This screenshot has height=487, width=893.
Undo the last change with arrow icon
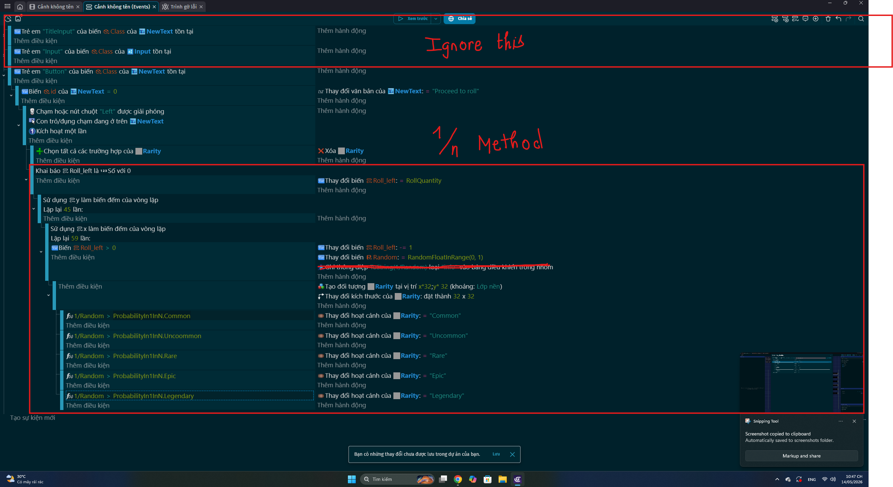pyautogui.click(x=838, y=19)
